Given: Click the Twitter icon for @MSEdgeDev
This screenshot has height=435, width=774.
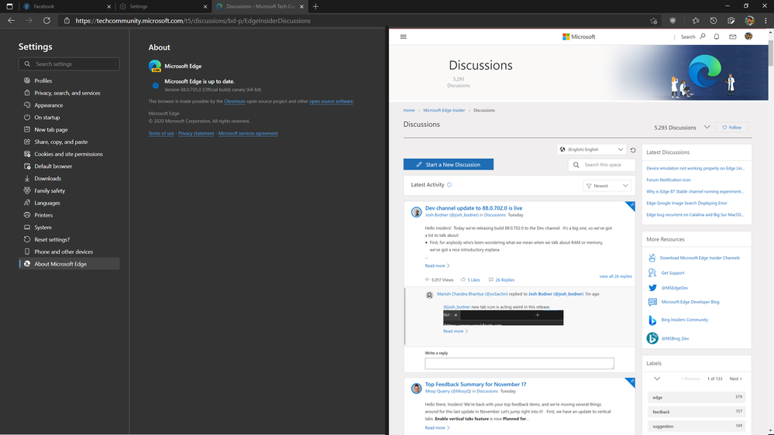Looking at the screenshot, I should tap(652, 287).
